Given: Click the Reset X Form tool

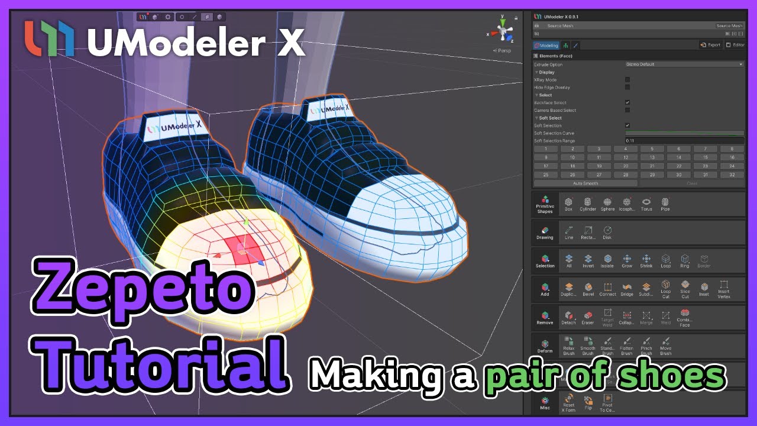Looking at the screenshot, I should click(x=568, y=403).
